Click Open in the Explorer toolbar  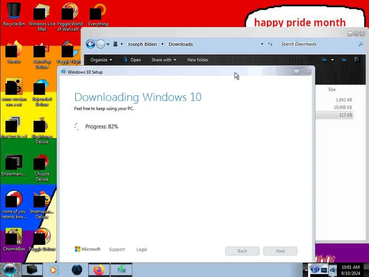click(x=132, y=60)
